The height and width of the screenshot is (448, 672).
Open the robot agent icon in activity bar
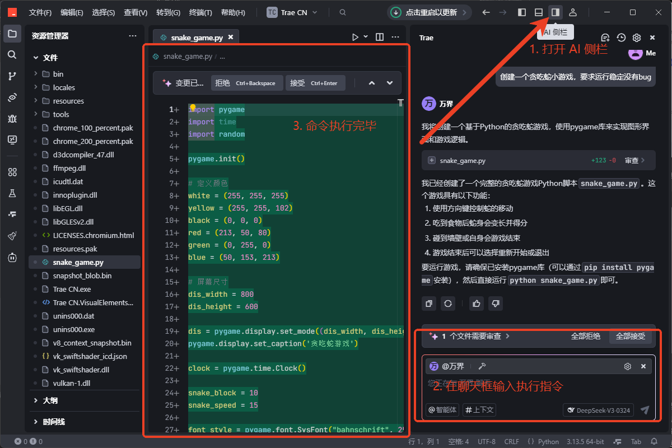pyautogui.click(x=12, y=258)
